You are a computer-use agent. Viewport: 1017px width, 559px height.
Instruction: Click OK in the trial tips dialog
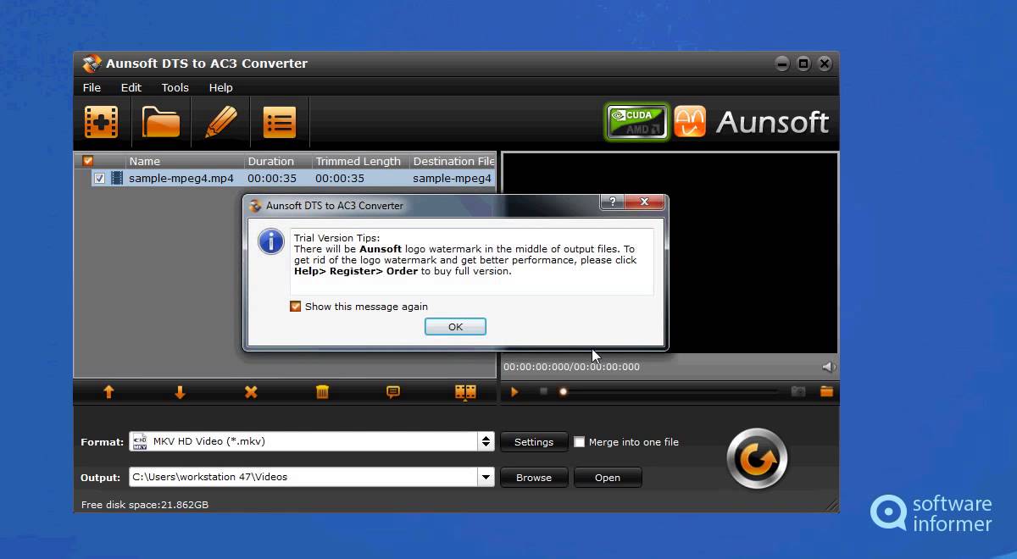(455, 327)
